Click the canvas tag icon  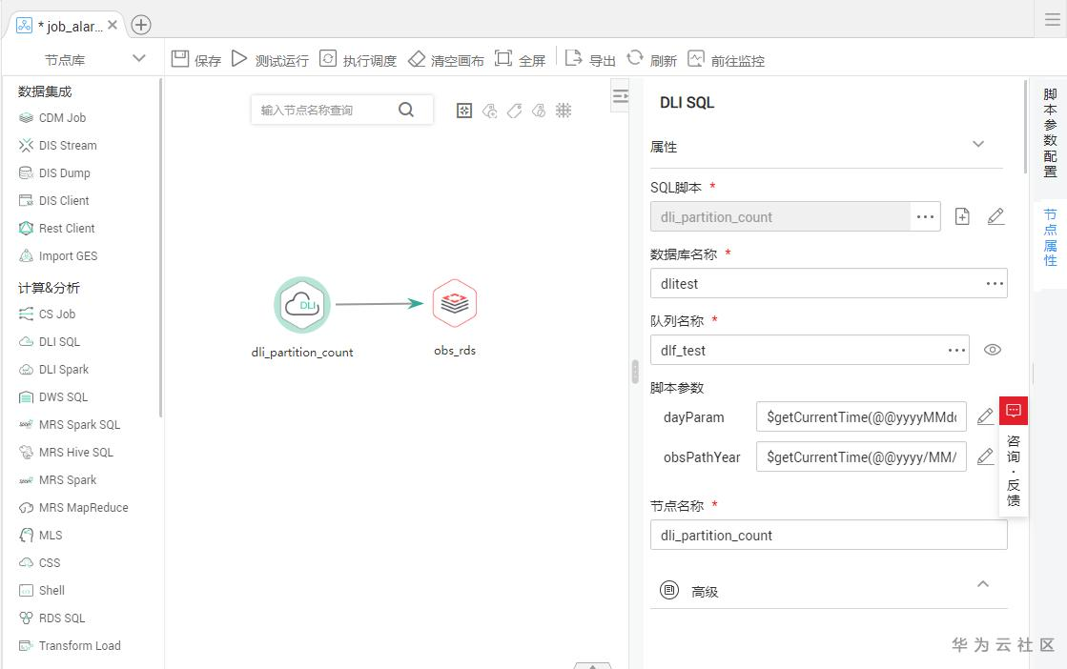(515, 111)
